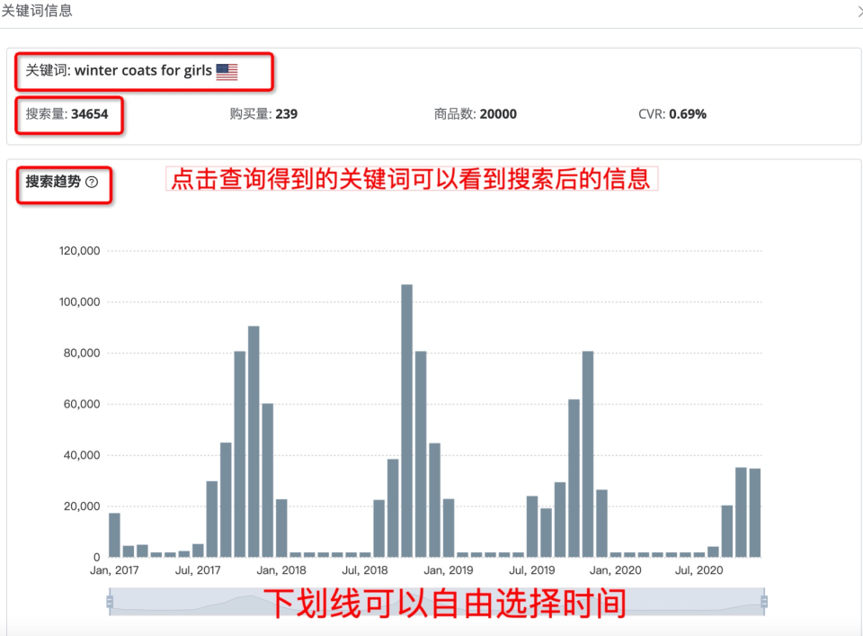Click the 120,000 y-axis label
This screenshot has height=636, width=863.
[x=79, y=251]
